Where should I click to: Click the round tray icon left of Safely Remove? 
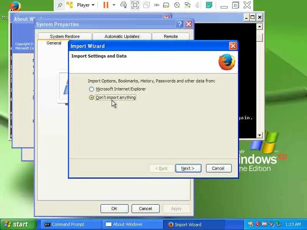(271, 224)
